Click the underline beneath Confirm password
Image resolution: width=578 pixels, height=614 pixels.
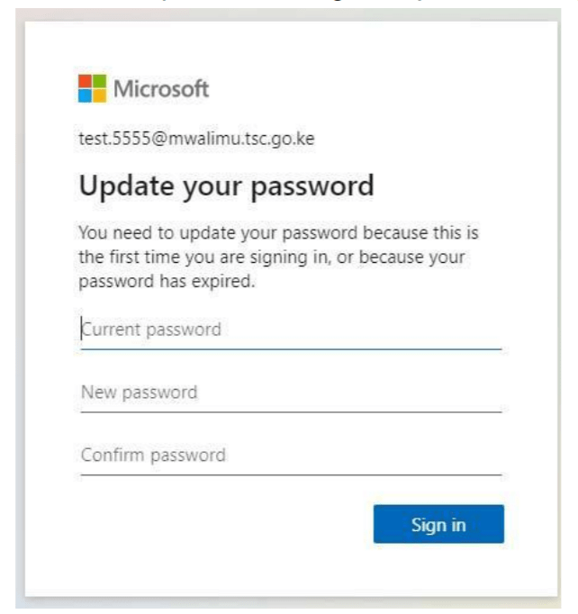[x=290, y=474]
